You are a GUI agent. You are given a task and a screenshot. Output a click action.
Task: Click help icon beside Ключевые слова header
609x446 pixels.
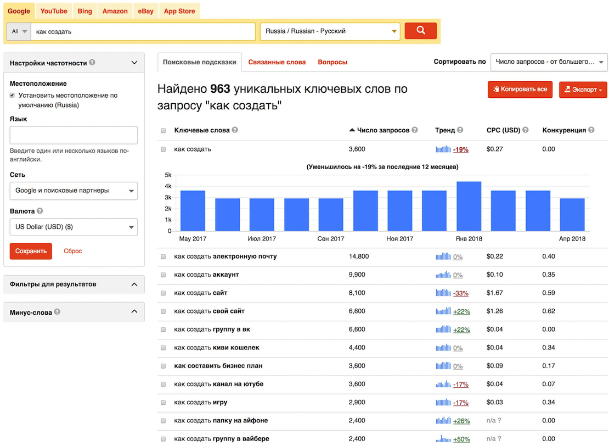234,130
